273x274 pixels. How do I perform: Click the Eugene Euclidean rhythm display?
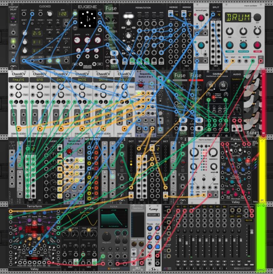click(87, 19)
